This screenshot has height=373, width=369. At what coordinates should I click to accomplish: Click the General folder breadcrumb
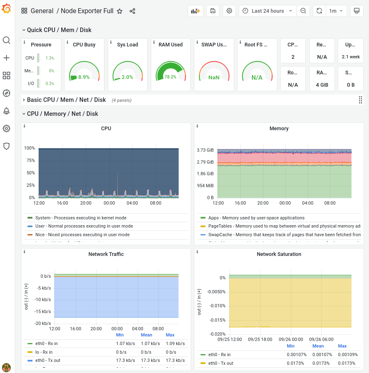point(42,11)
